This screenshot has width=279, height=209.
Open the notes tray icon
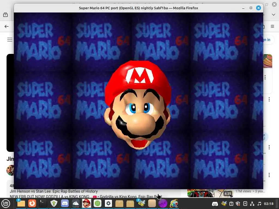pyautogui.click(x=245, y=204)
